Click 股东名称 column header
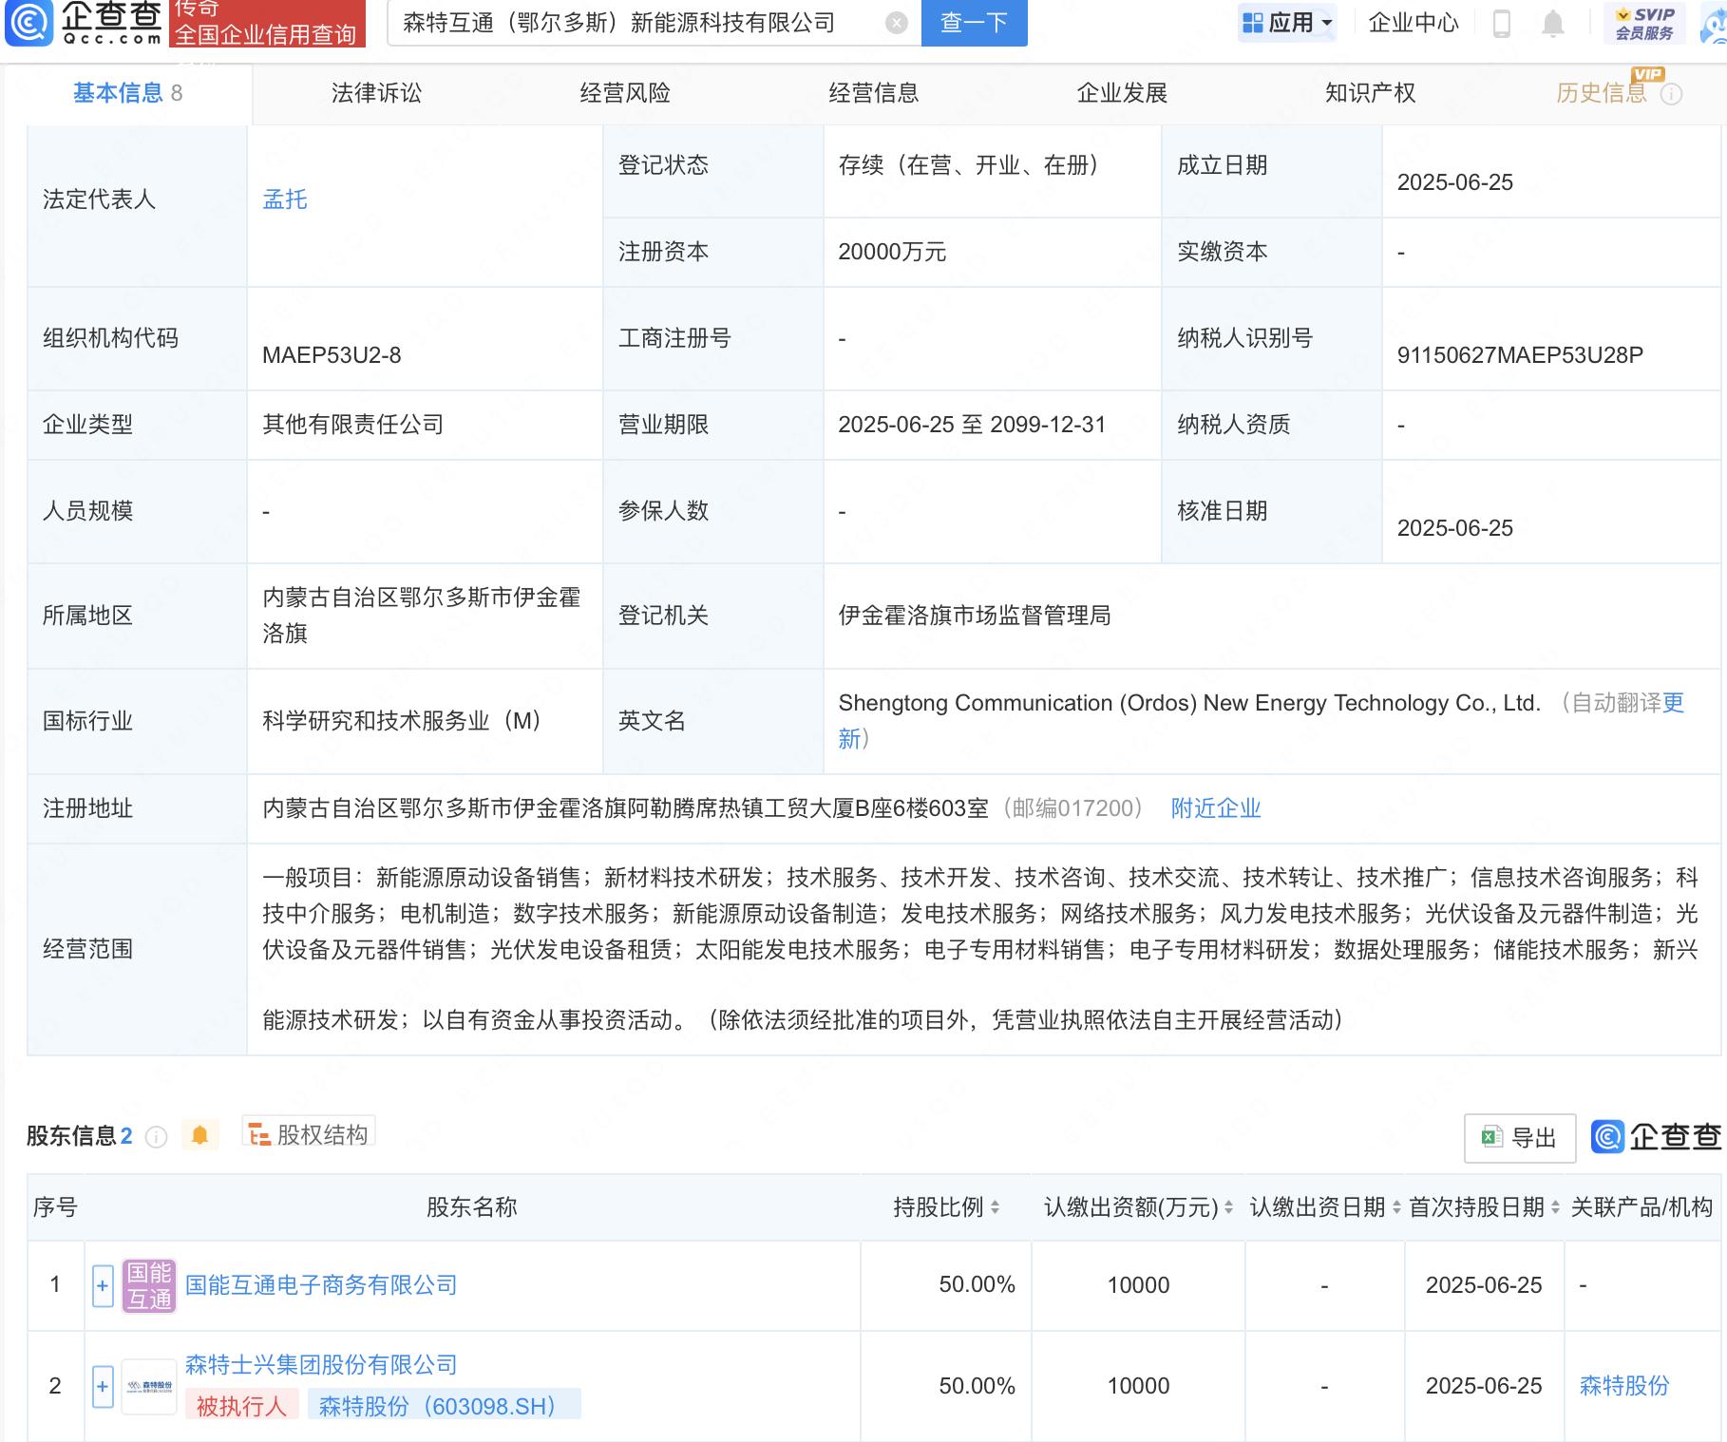This screenshot has height=1442, width=1727. (x=472, y=1207)
